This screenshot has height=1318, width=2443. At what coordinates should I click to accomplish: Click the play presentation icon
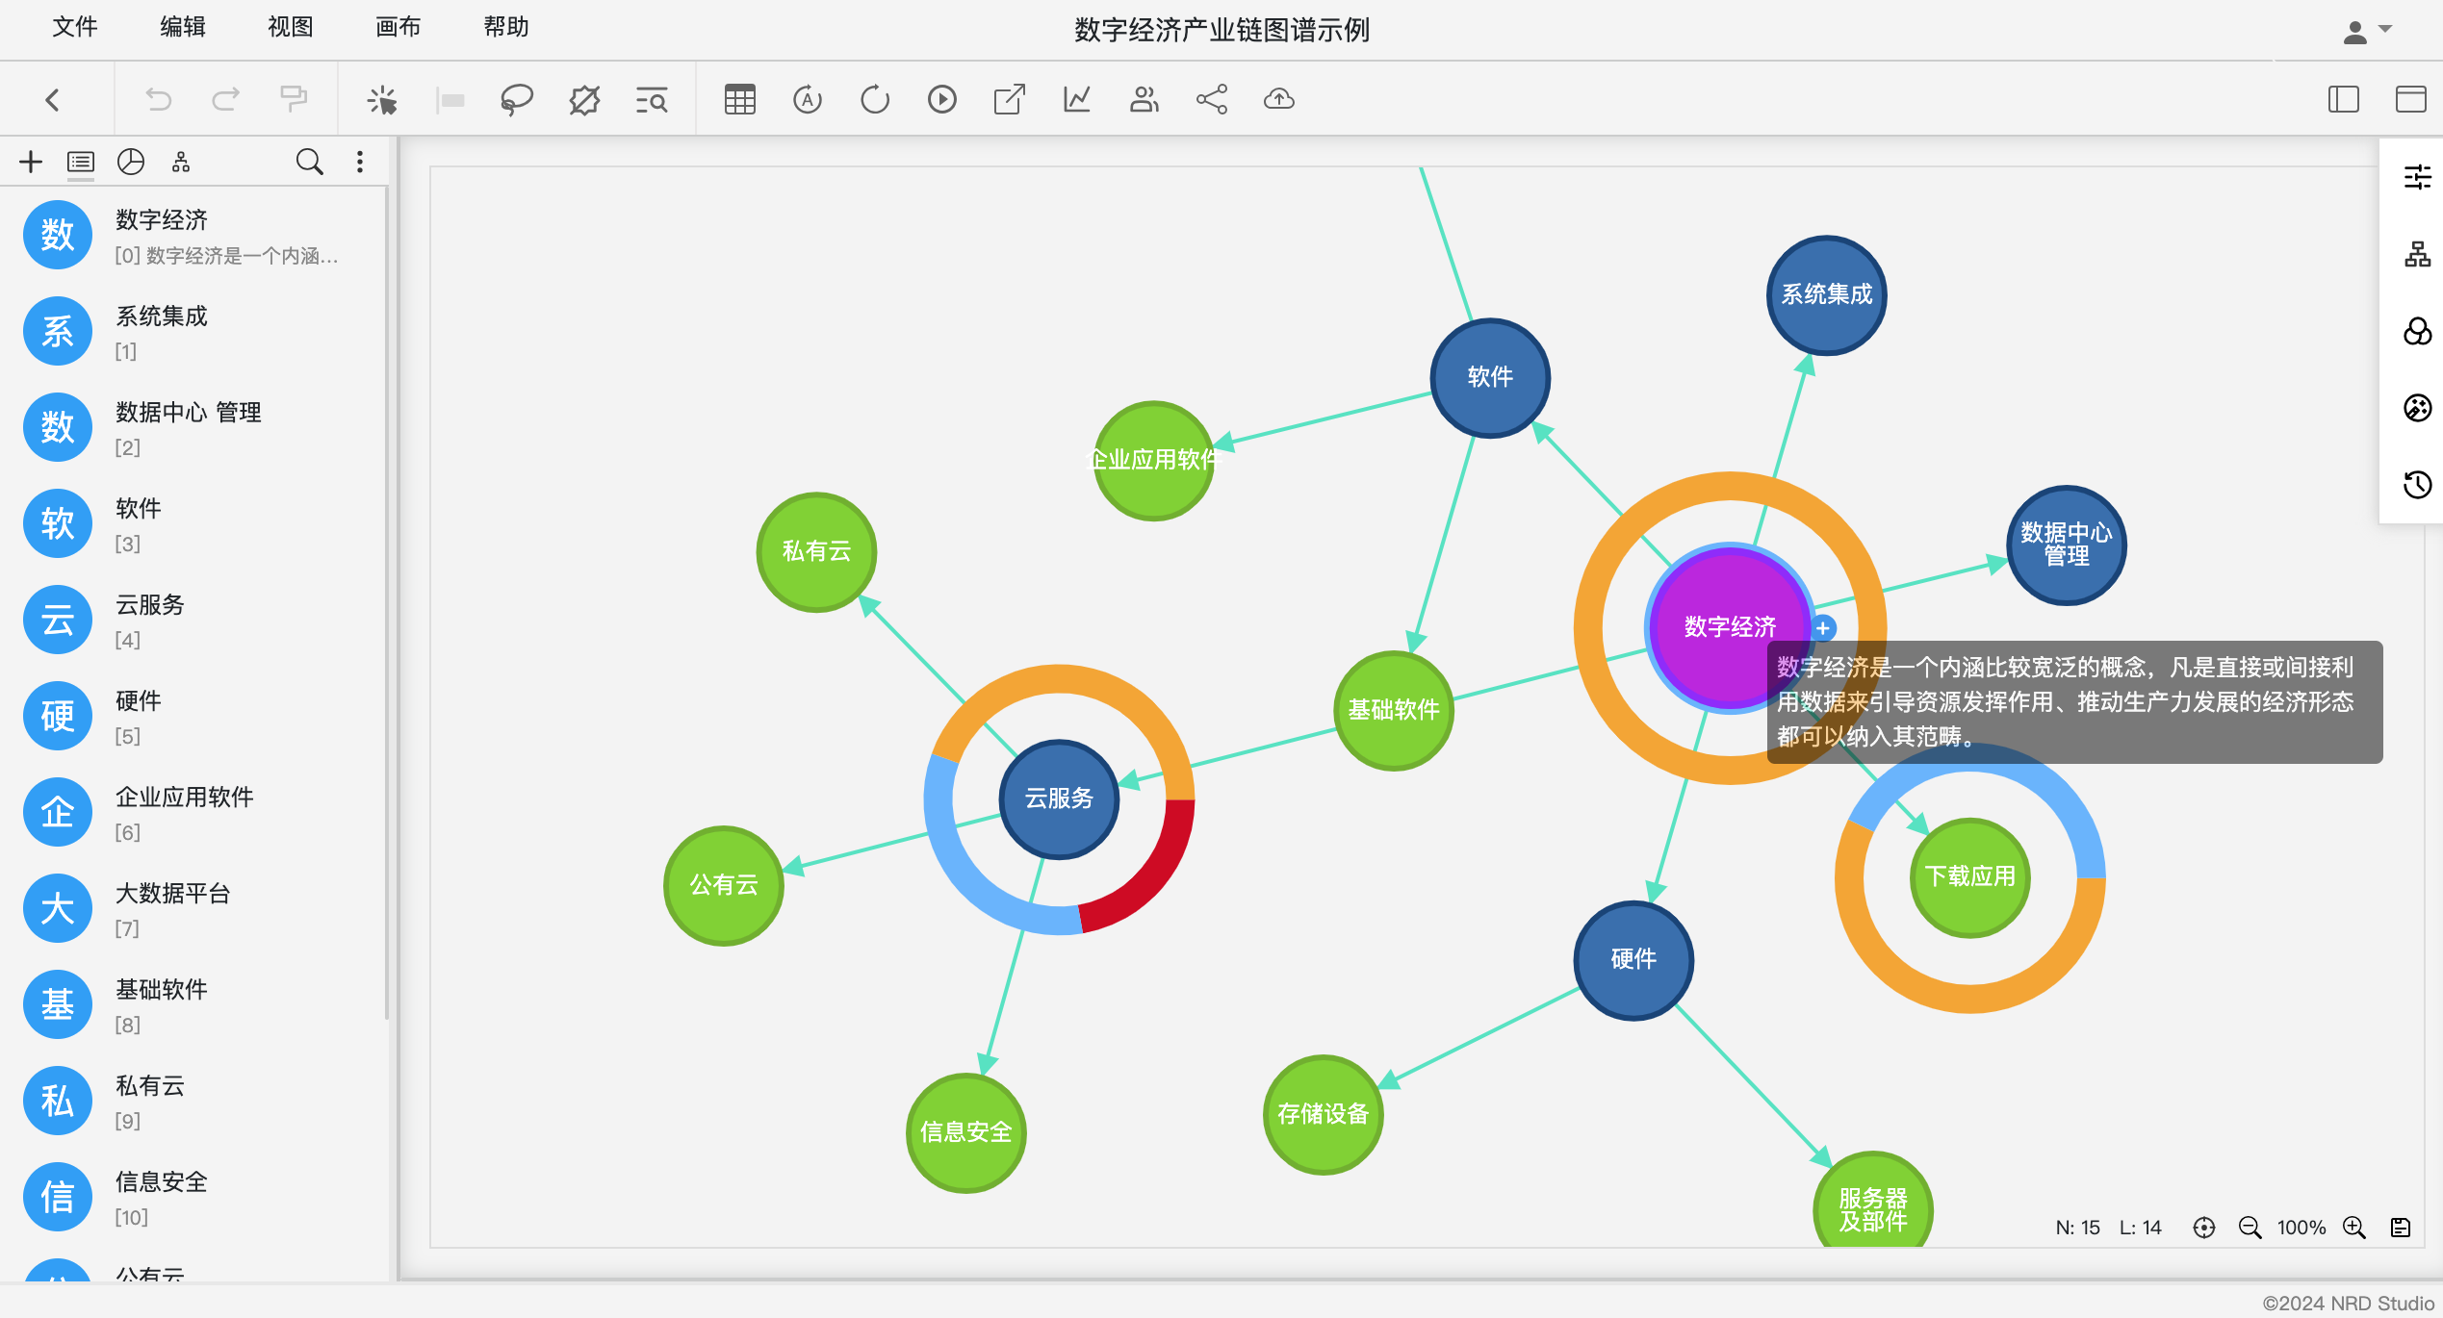[941, 99]
